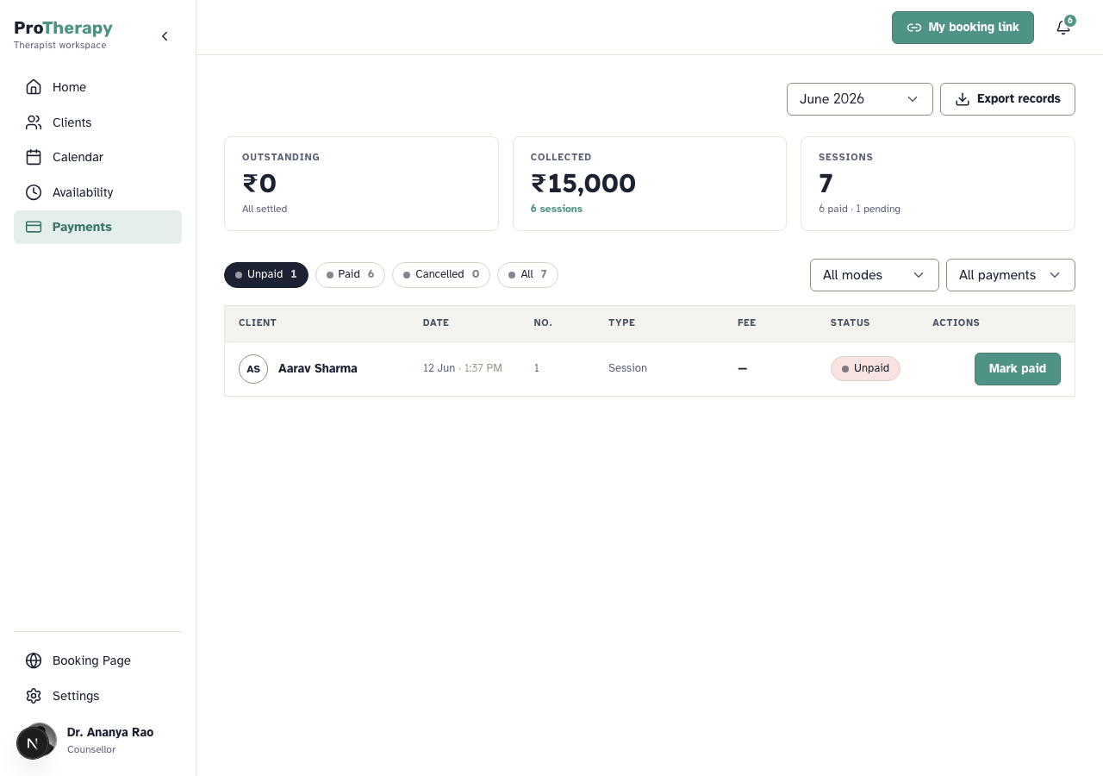This screenshot has height=776, width=1103.
Task: Click the Booking Page globe icon
Action: tap(34, 660)
